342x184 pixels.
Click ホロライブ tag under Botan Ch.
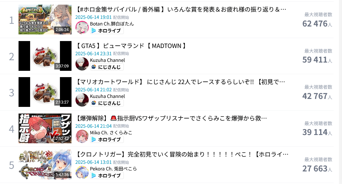coord(107,31)
